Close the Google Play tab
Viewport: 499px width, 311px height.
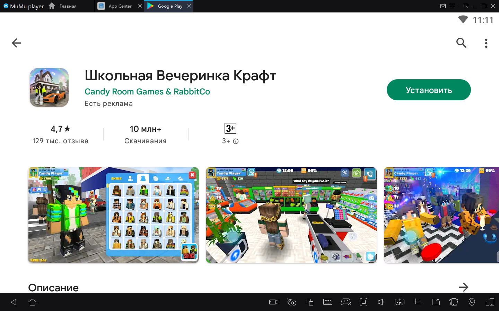click(189, 6)
